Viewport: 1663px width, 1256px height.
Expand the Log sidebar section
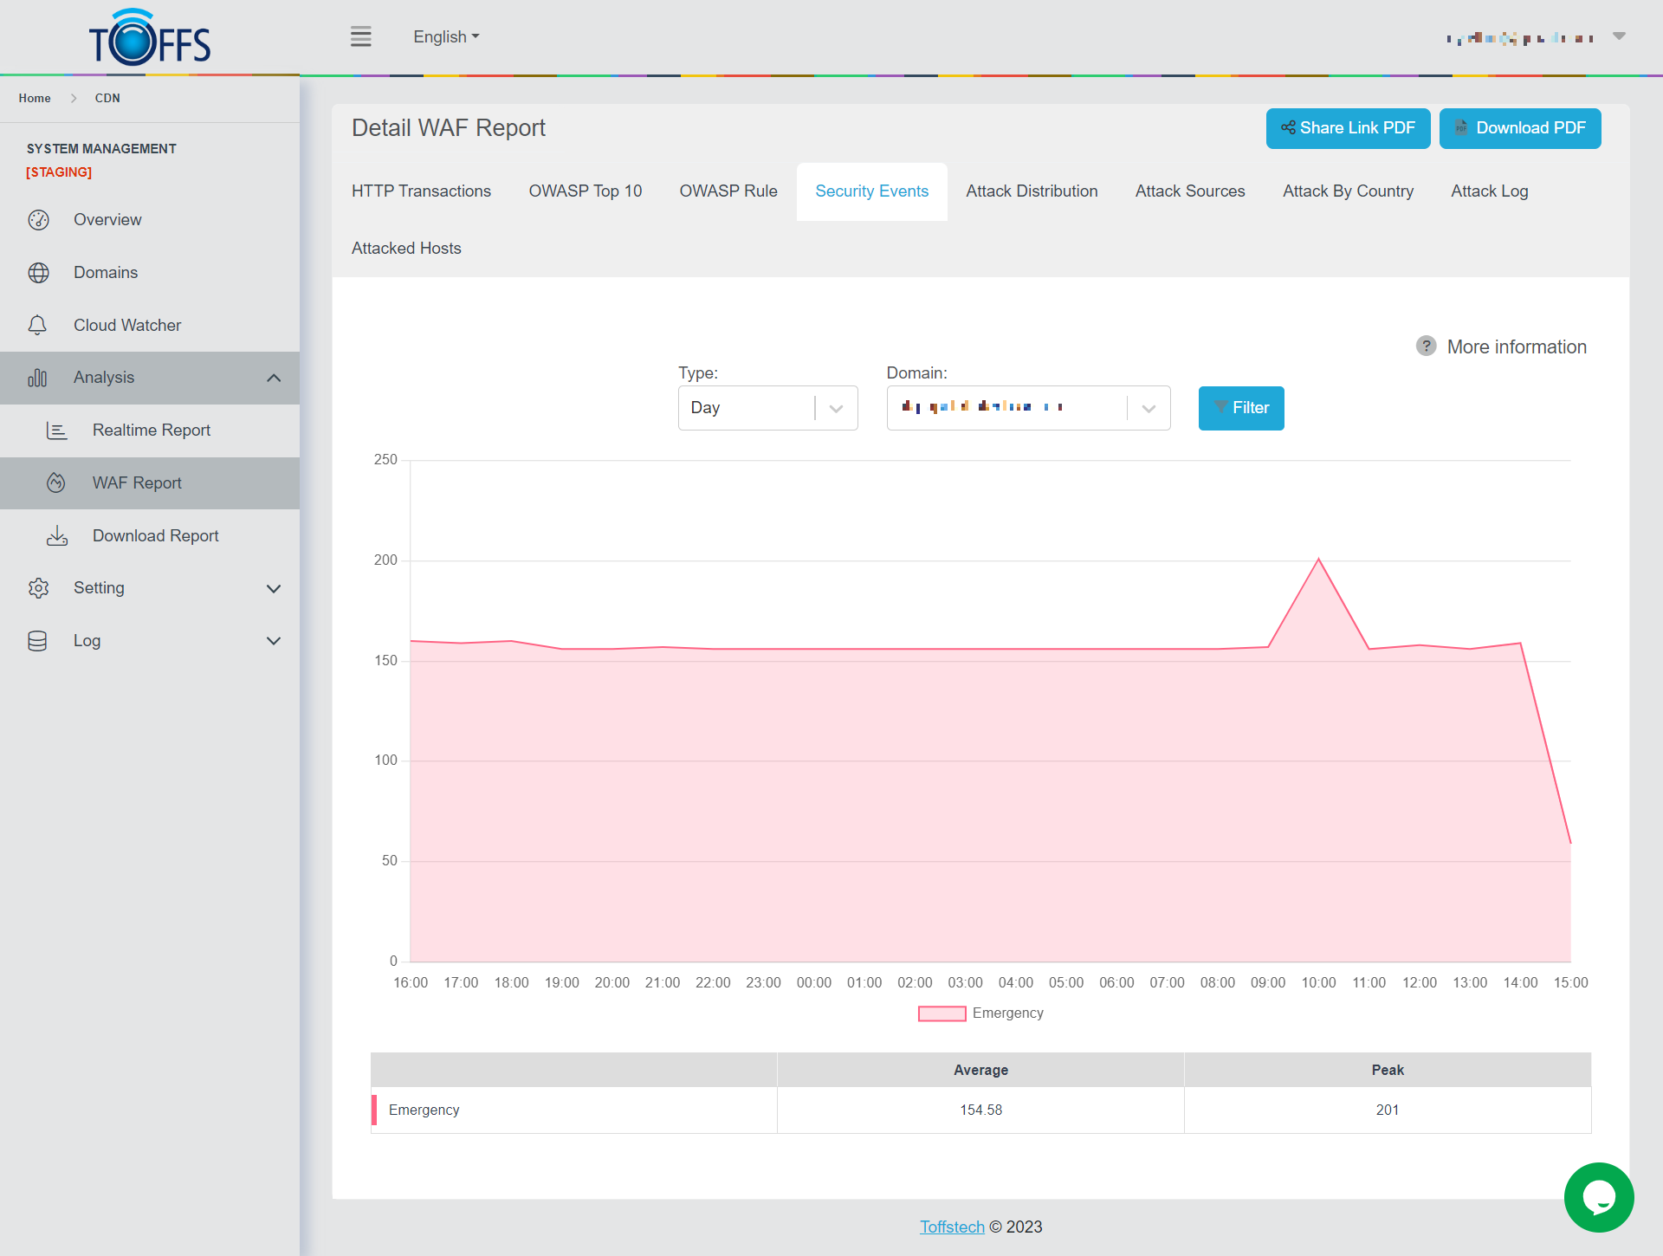tap(274, 641)
